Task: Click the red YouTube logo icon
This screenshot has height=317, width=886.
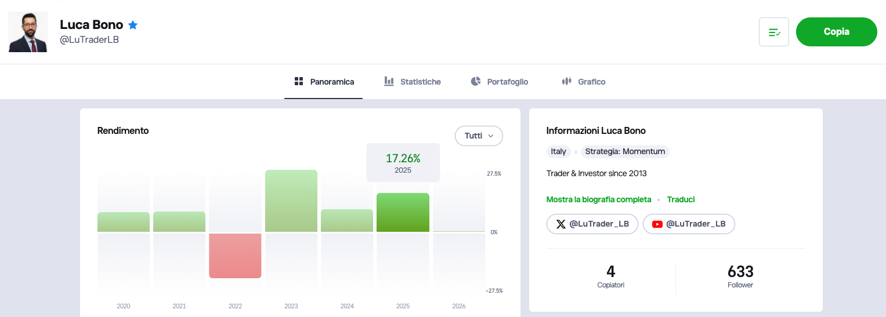Action: (657, 224)
